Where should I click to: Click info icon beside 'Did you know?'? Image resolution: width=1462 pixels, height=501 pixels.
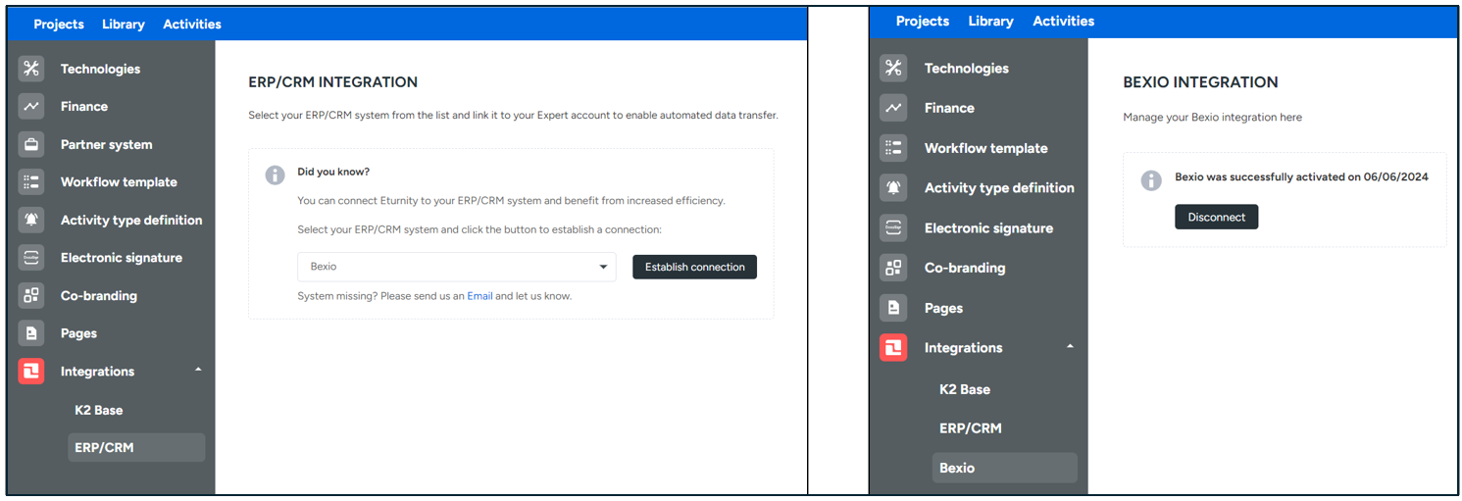[x=276, y=175]
